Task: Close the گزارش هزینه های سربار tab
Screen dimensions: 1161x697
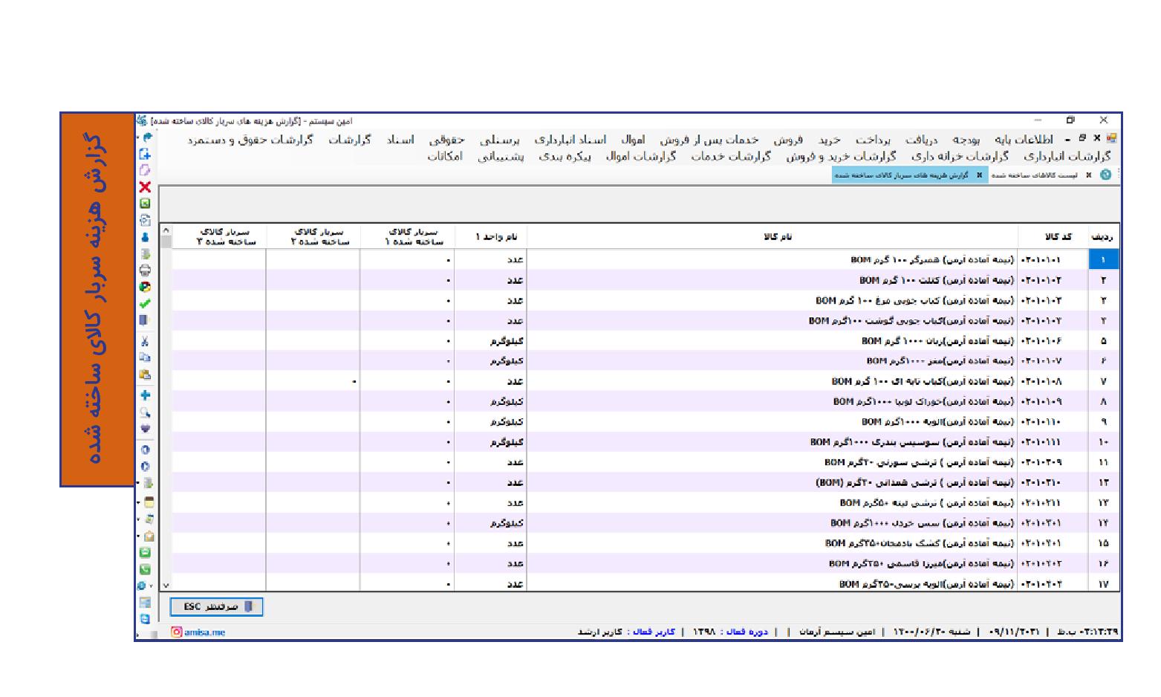Action: tap(979, 175)
